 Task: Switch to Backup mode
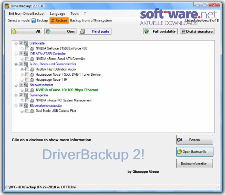pos(40,21)
